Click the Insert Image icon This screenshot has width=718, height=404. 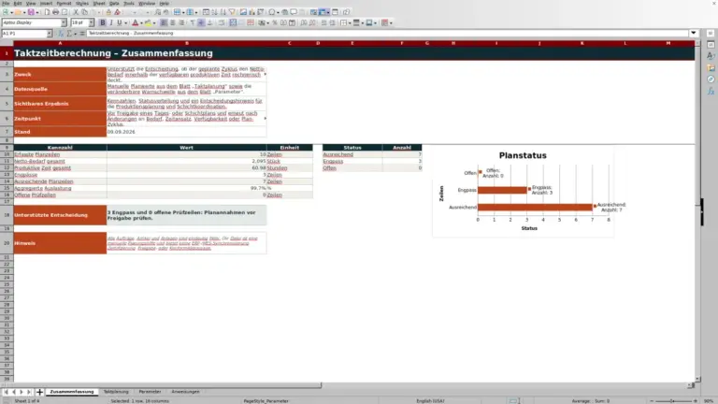243,12
